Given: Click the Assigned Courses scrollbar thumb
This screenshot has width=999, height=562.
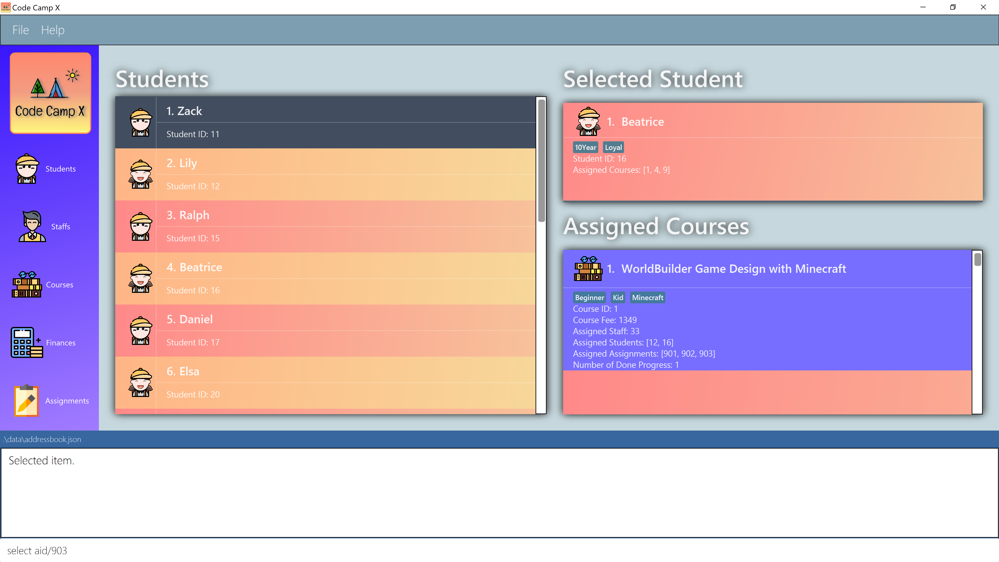Looking at the screenshot, I should (x=977, y=259).
